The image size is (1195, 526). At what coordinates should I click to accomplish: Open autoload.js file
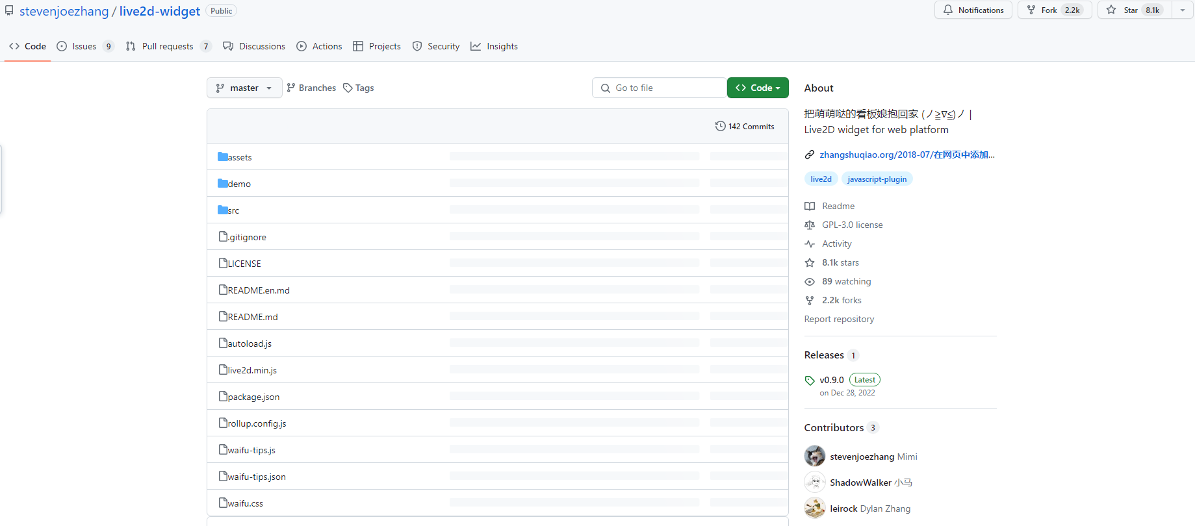tap(250, 344)
